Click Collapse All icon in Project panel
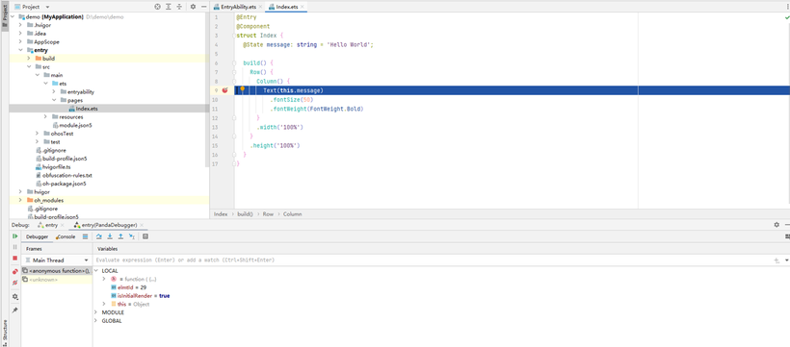Viewport: 790px width, 347px height. (x=179, y=7)
